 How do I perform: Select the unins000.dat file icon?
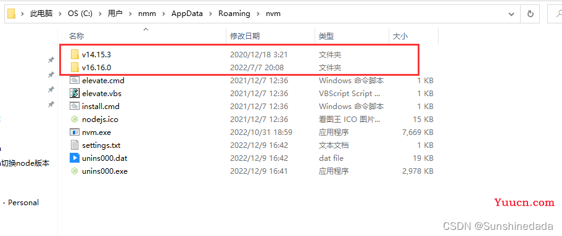(75, 158)
